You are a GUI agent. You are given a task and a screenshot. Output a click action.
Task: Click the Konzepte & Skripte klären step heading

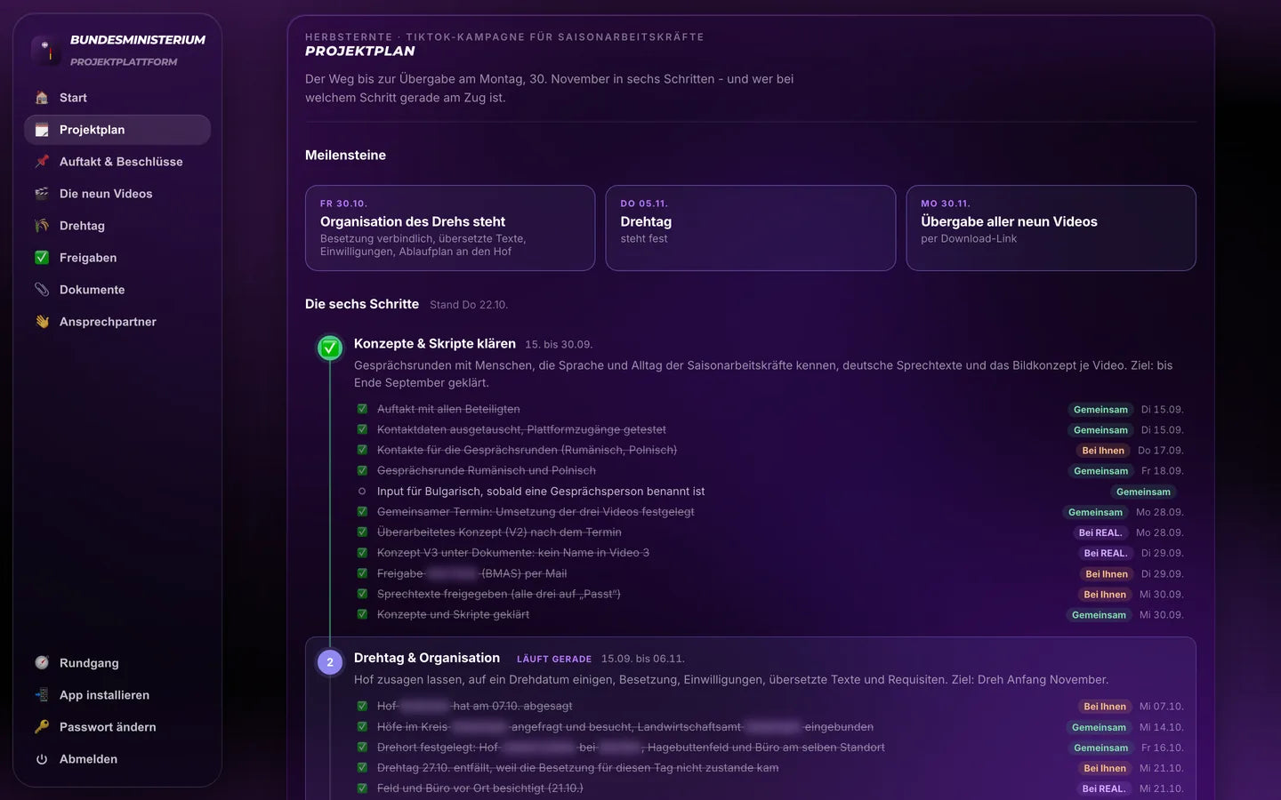click(435, 344)
